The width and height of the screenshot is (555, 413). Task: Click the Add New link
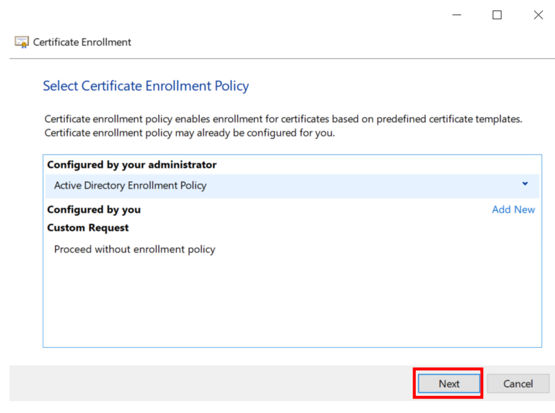tap(513, 209)
